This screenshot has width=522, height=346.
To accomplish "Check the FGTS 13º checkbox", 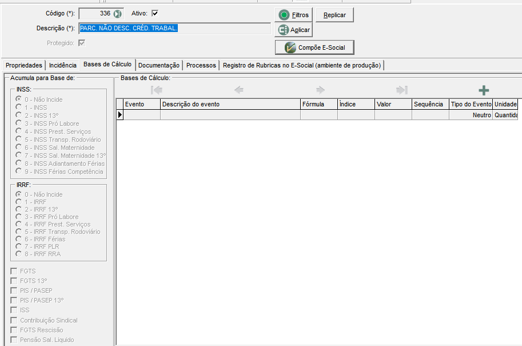I will [x=14, y=281].
